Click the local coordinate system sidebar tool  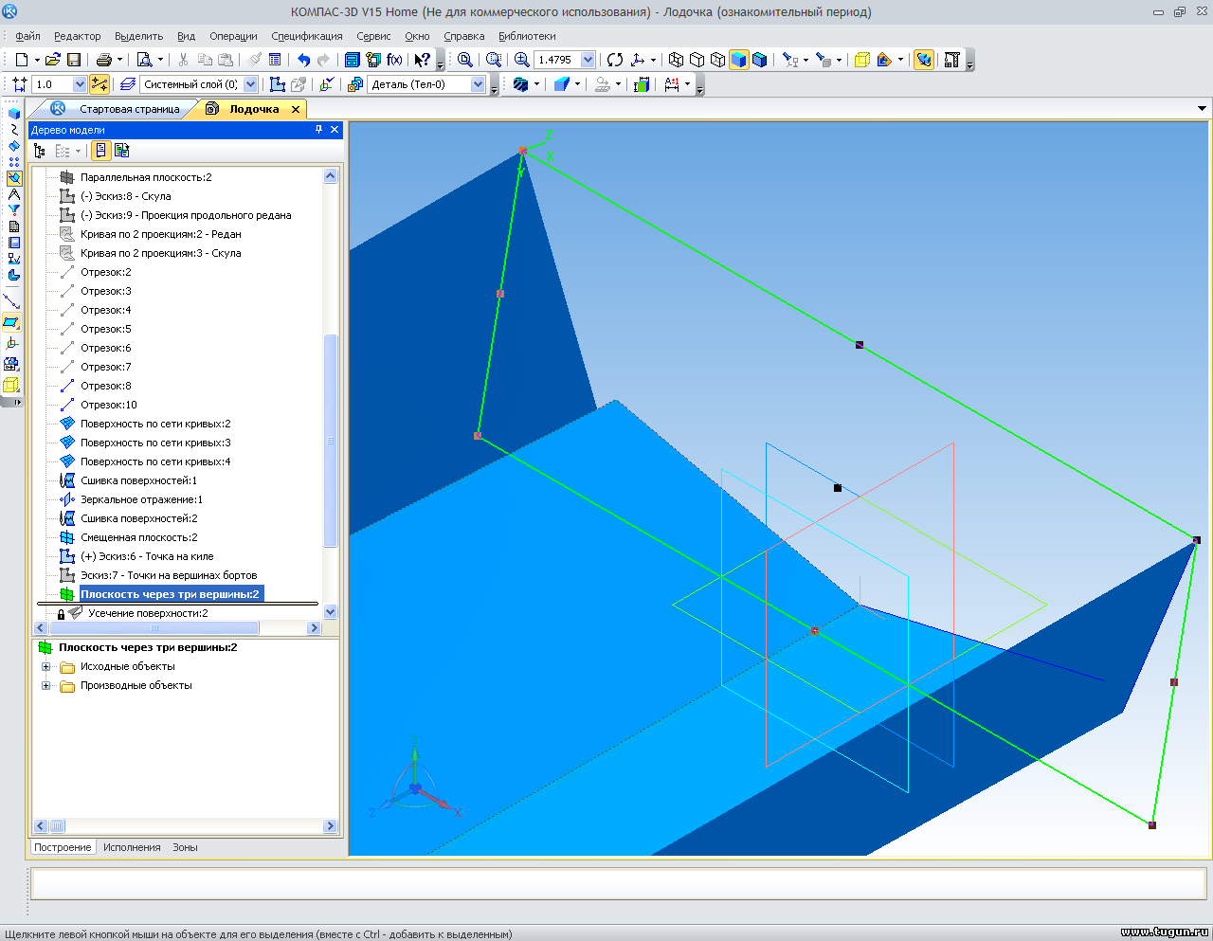pos(12,343)
